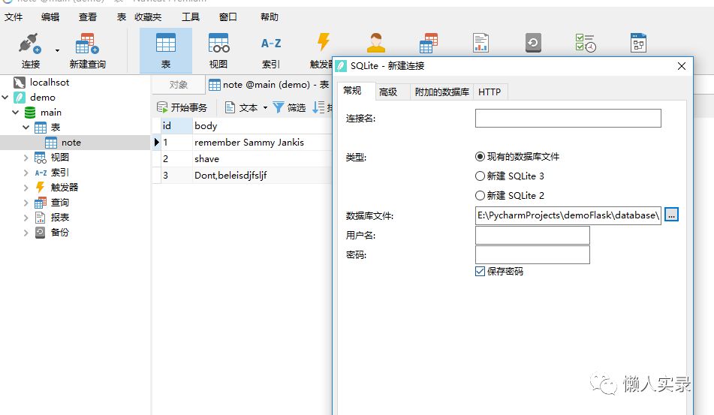
Task: Click the 视图 glasses icon in tree
Action: pos(41,158)
